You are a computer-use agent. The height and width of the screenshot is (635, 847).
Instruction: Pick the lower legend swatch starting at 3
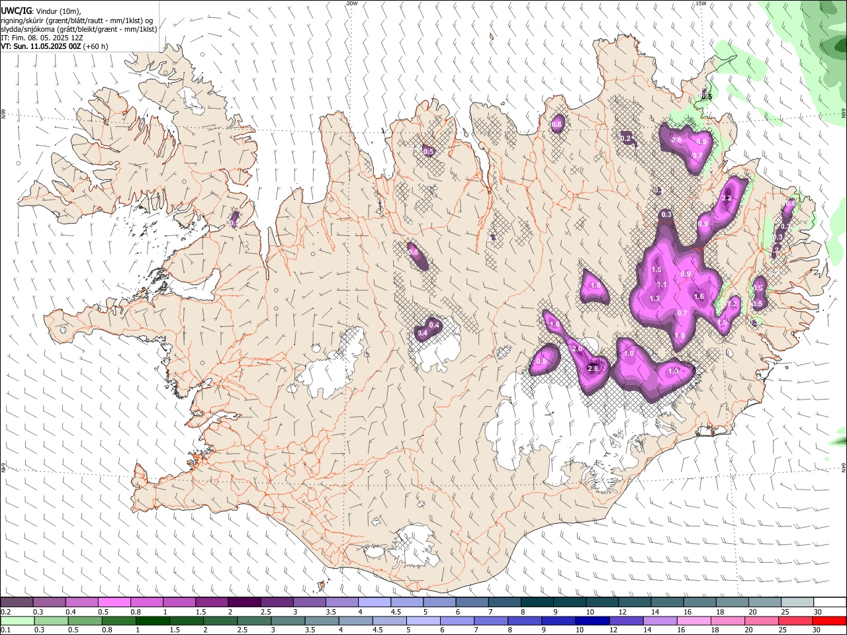pyautogui.click(x=288, y=621)
